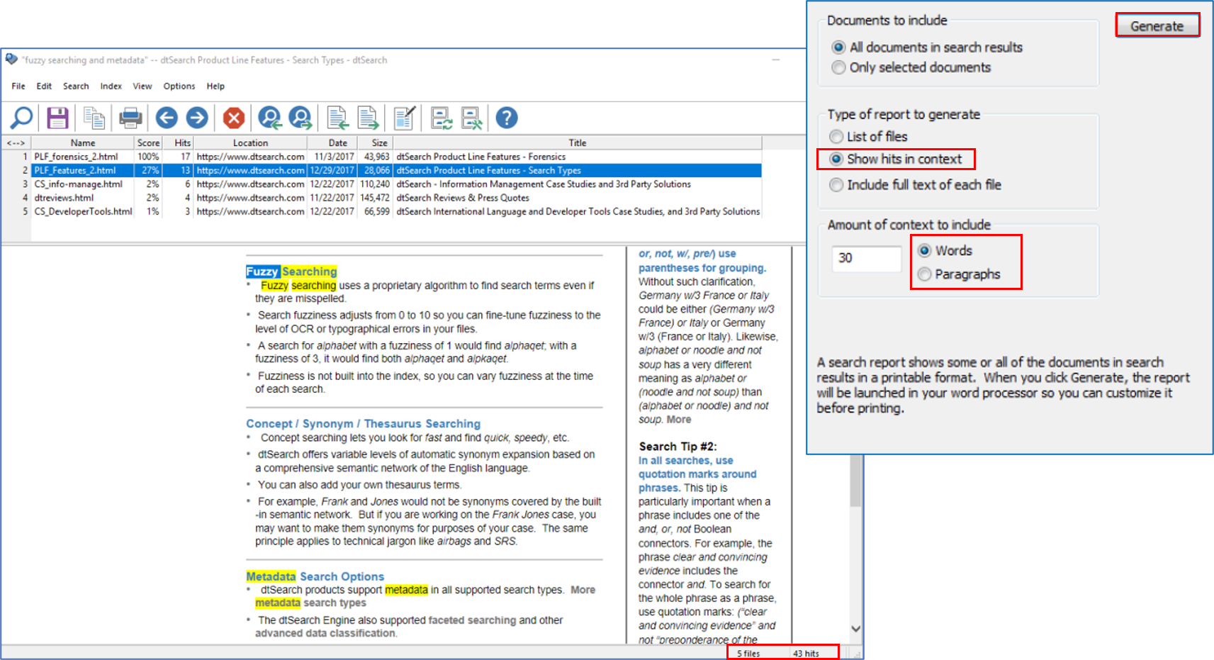This screenshot has height=660, width=1214.
Task: Jump to next hit with magnifier icon
Action: tap(300, 118)
